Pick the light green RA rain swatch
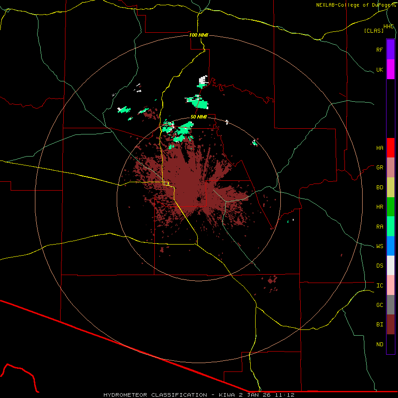The image size is (398, 398). (x=390, y=226)
